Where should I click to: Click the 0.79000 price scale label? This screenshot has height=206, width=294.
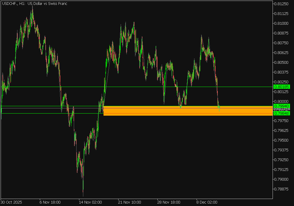point(281,179)
